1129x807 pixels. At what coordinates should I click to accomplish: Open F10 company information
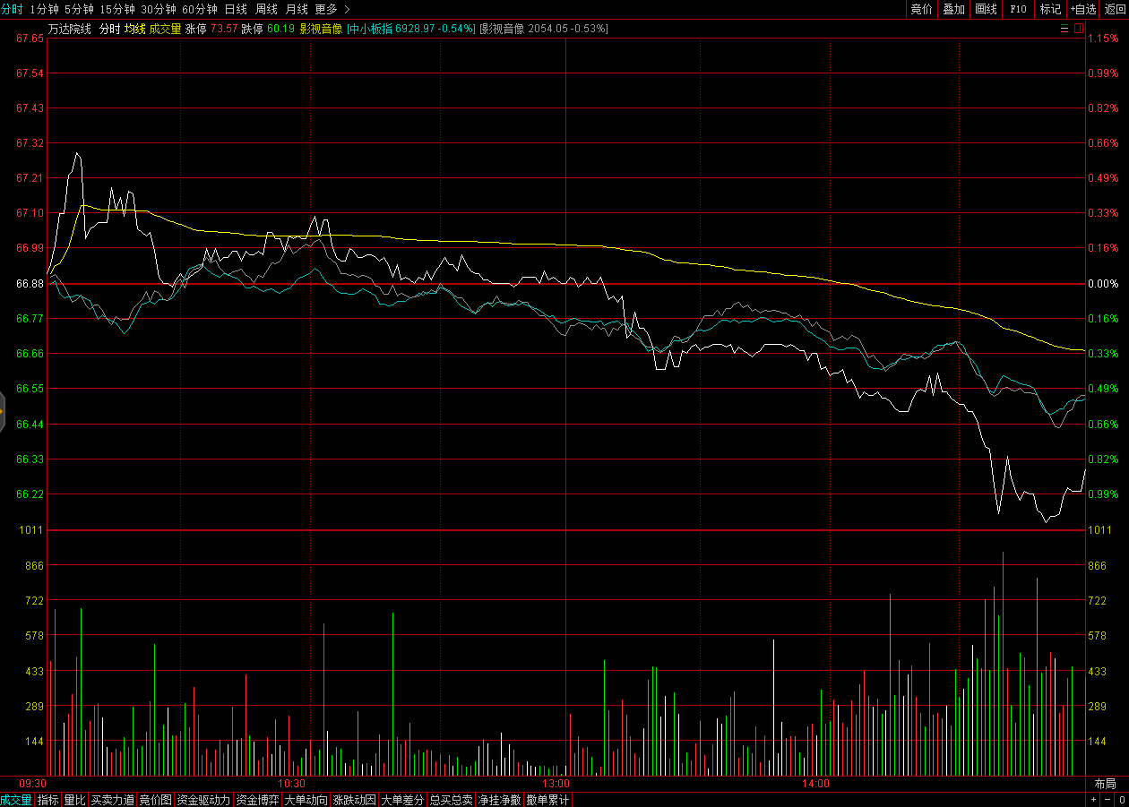[x=1018, y=9]
